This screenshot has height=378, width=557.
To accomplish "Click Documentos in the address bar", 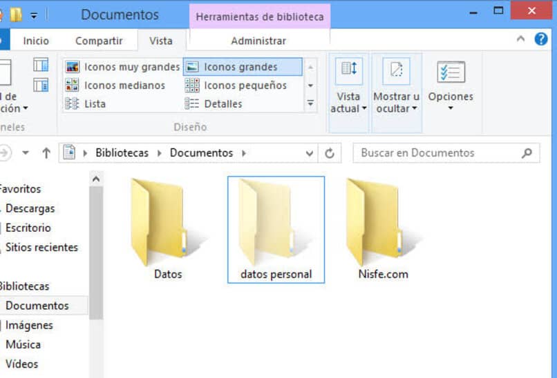I will (201, 153).
